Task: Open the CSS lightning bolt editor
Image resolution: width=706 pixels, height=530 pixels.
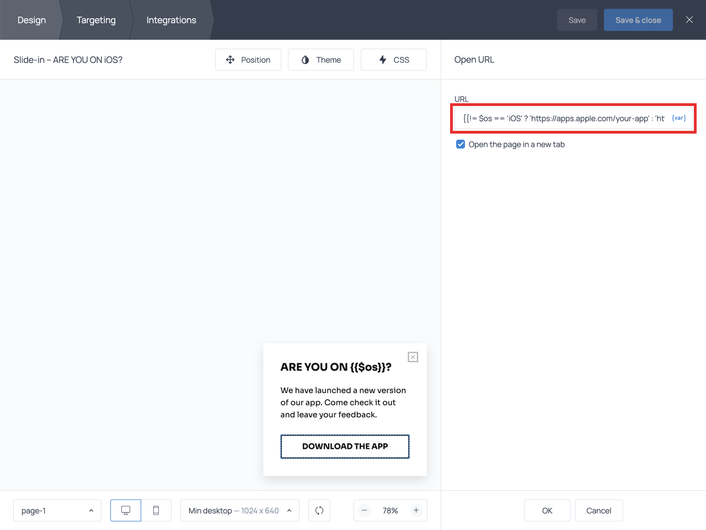Action: (393, 60)
